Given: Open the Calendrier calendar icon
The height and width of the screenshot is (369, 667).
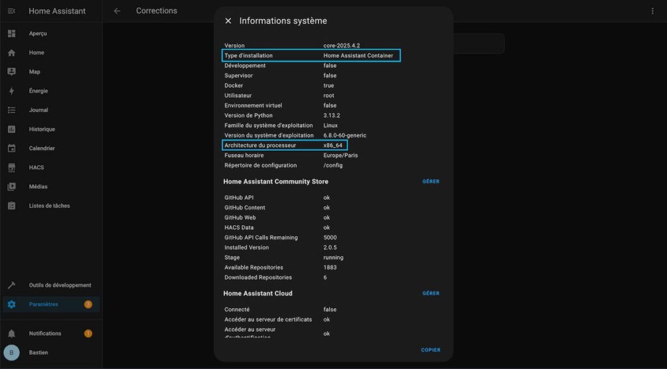Looking at the screenshot, I should tap(12, 148).
